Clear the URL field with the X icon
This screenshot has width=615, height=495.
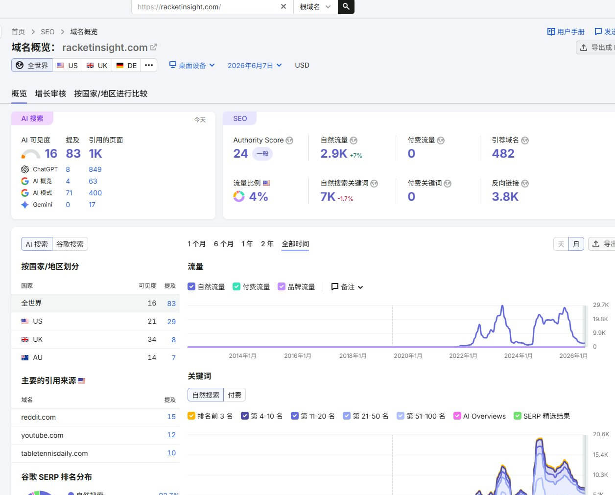point(283,7)
